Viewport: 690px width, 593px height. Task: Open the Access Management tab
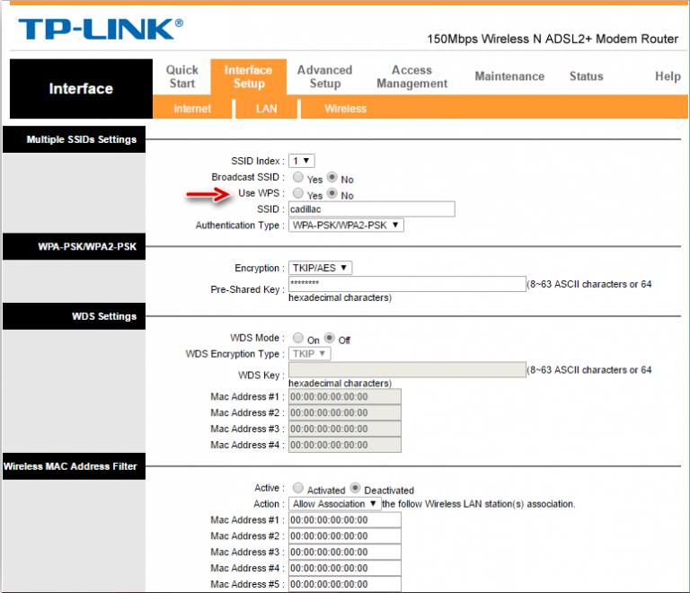coord(411,76)
